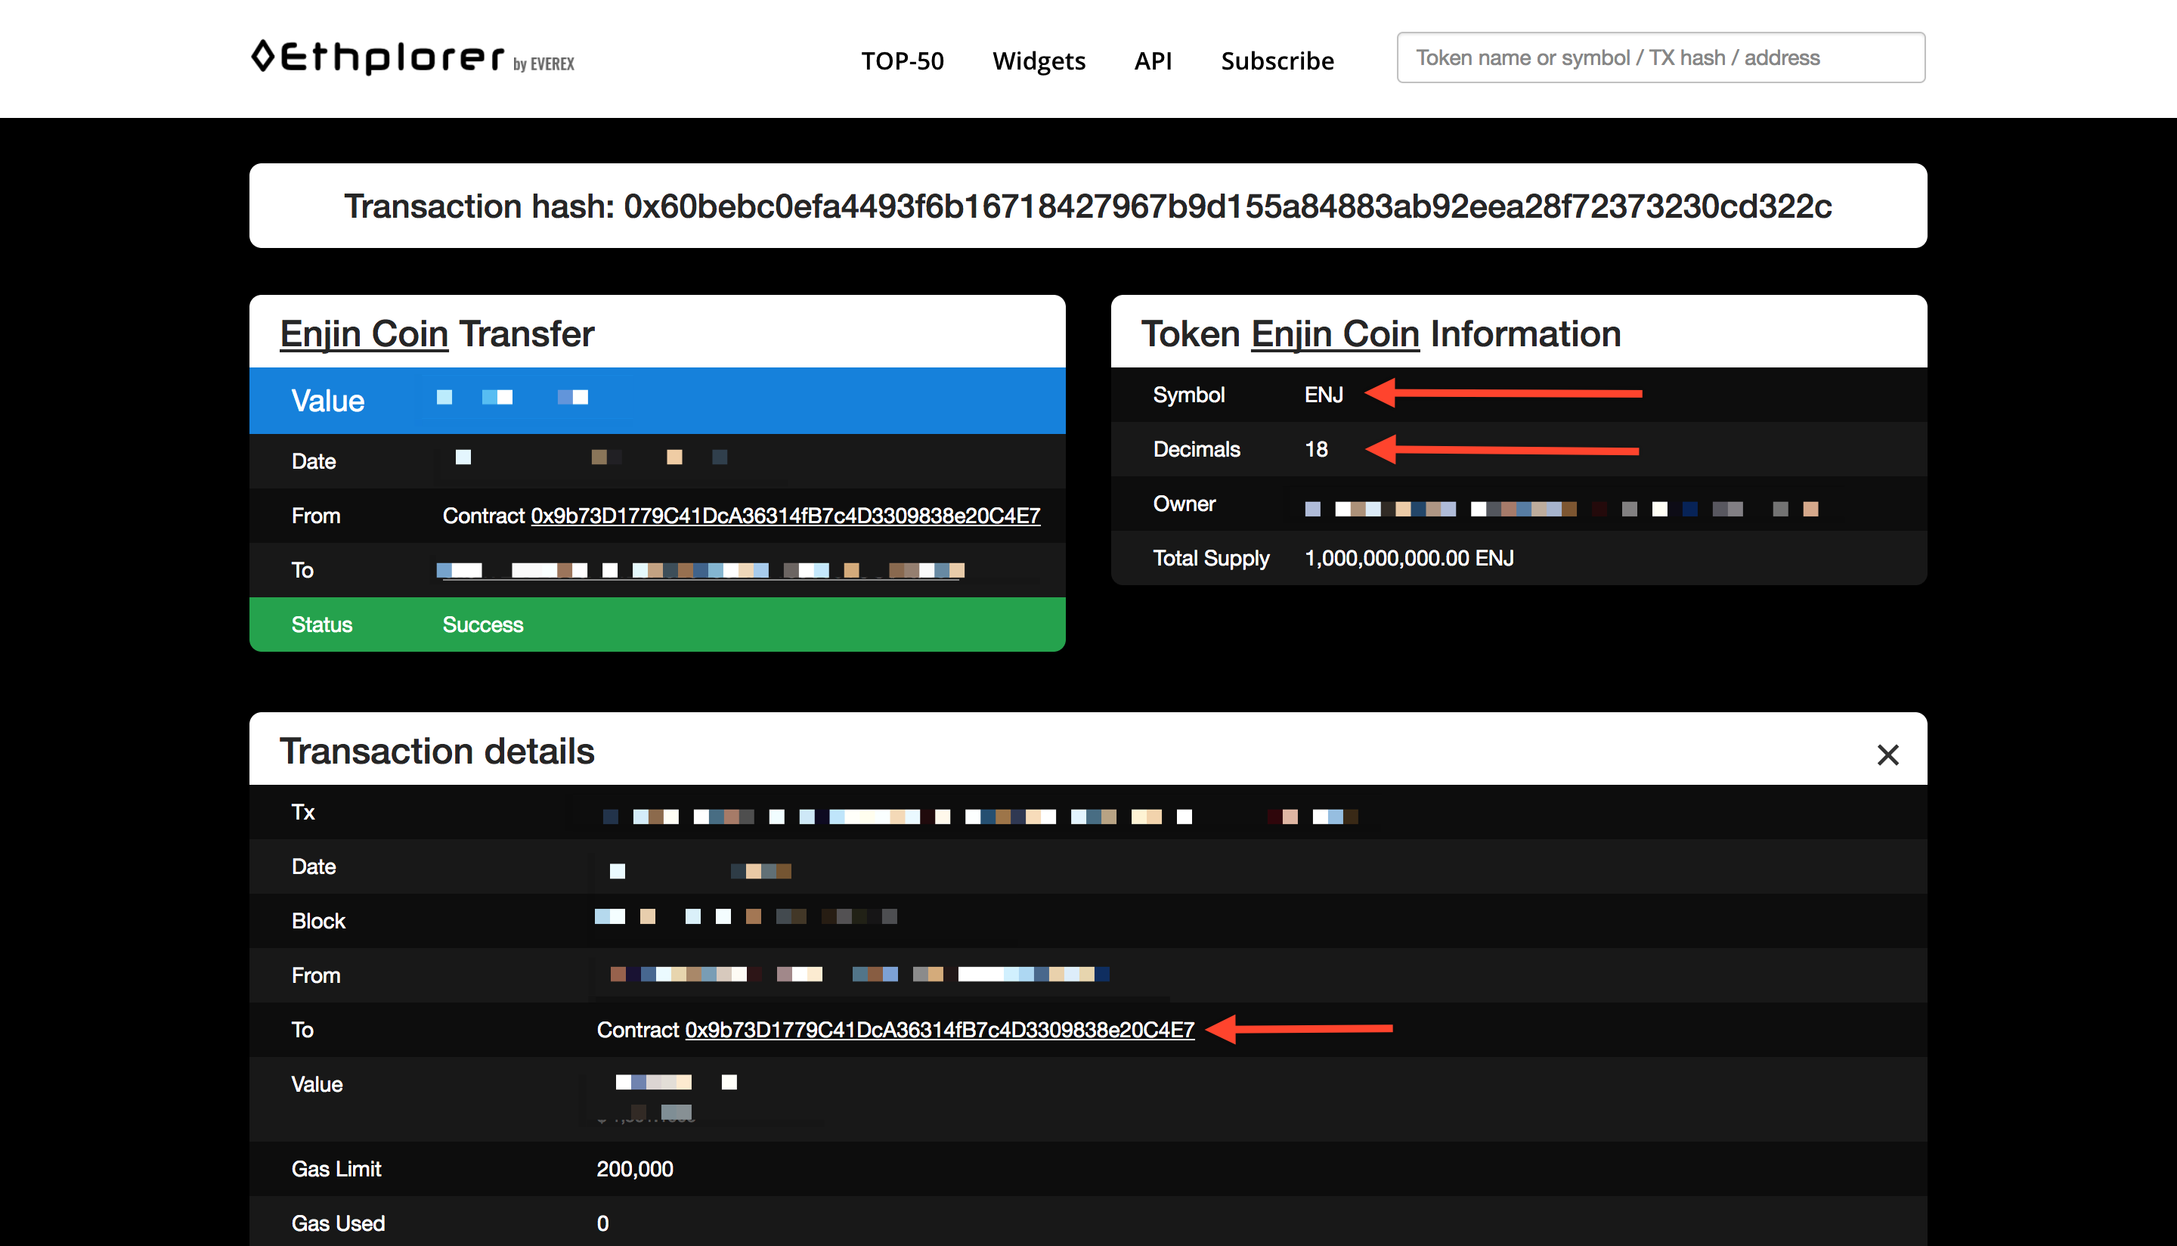Click the by EVEREX text next to logo

click(x=544, y=64)
